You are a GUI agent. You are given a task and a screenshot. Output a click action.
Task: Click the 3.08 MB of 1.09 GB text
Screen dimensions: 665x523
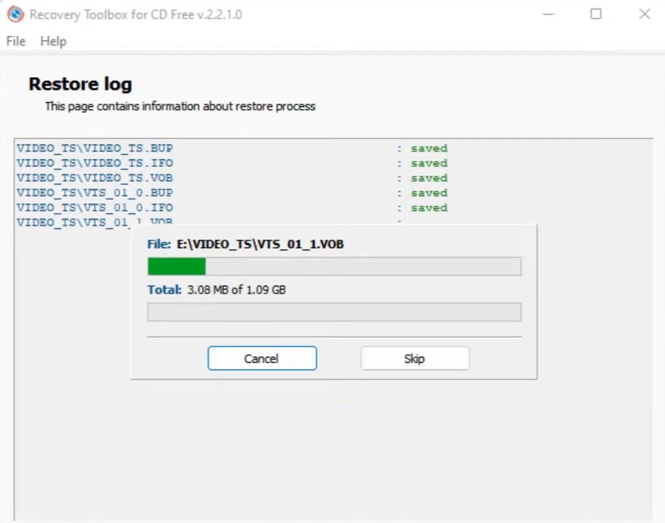(x=236, y=289)
